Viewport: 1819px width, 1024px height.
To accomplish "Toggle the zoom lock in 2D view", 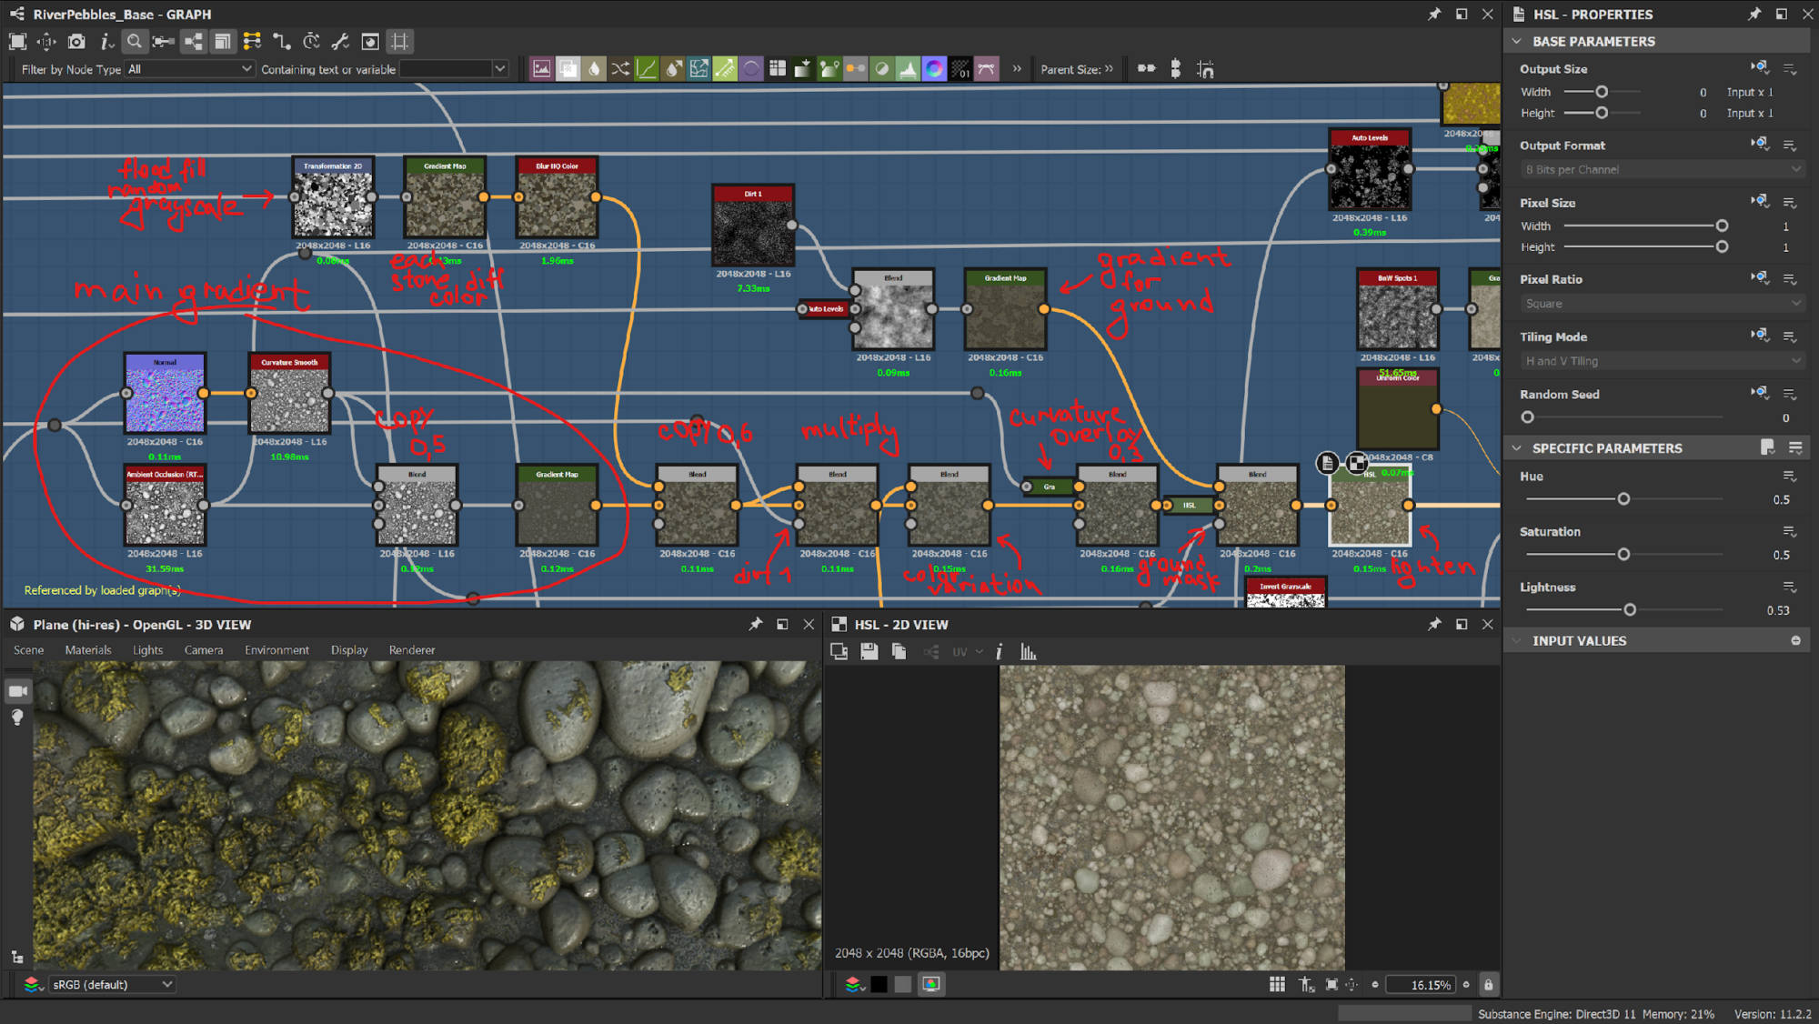I will [1488, 984].
